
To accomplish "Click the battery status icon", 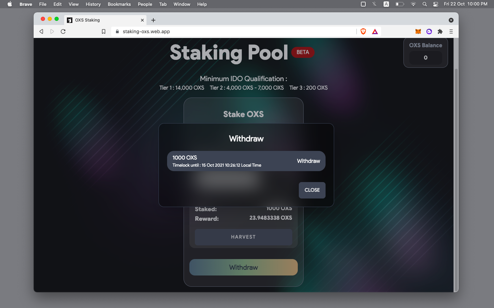I will point(400,4).
